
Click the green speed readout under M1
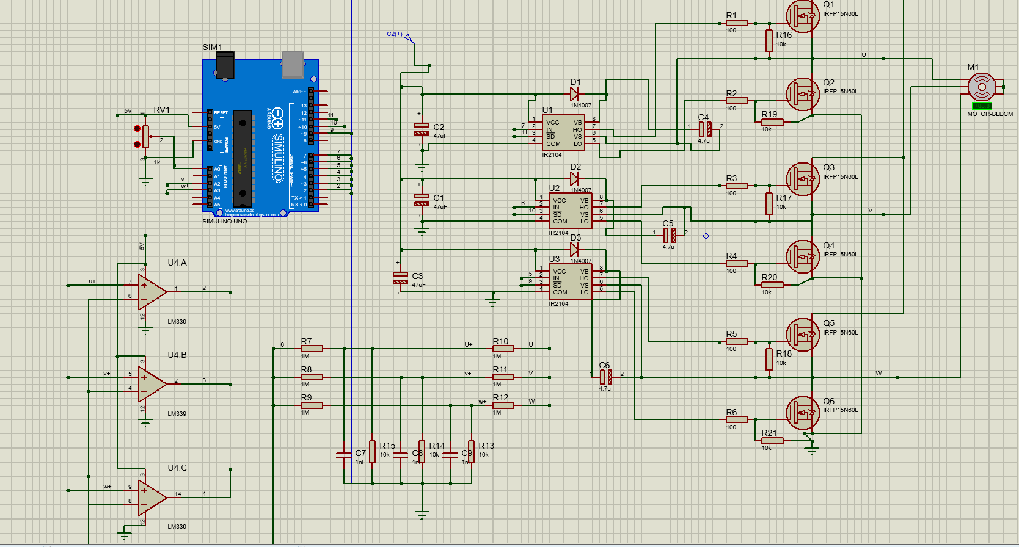point(982,106)
